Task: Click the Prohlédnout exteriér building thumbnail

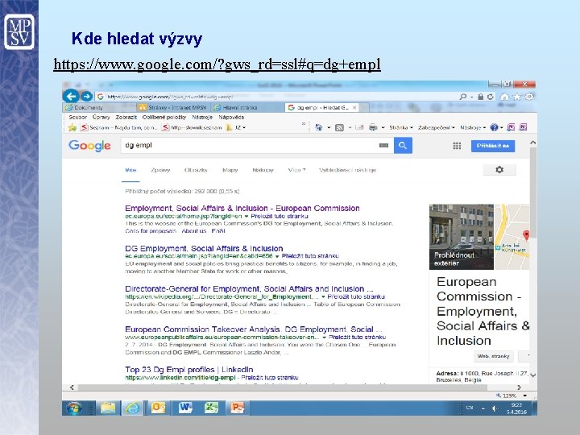Action: pos(462,237)
